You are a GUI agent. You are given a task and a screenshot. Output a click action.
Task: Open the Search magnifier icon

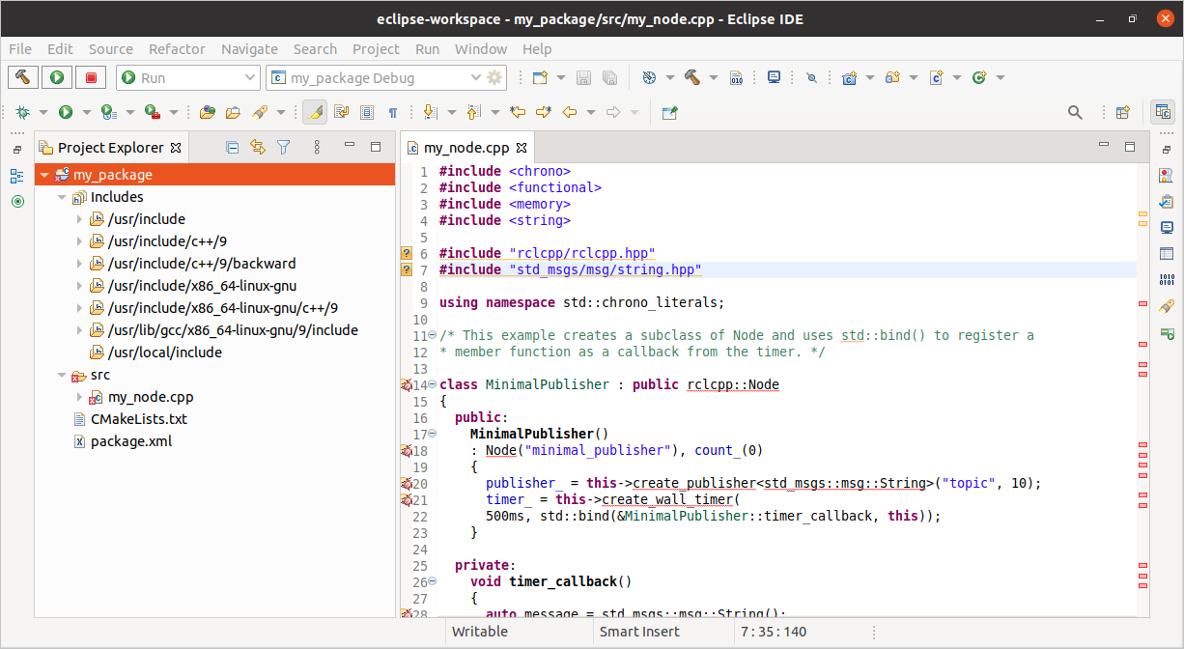pyautogui.click(x=1075, y=112)
